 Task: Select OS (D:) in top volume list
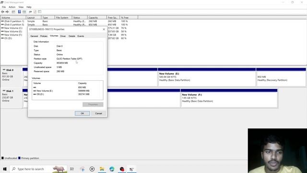click(8, 38)
